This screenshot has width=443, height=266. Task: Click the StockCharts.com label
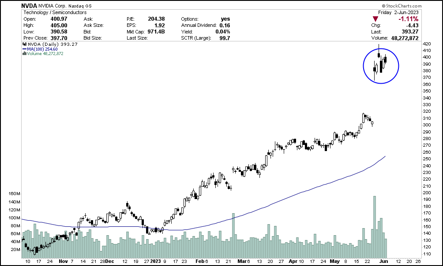[402, 6]
